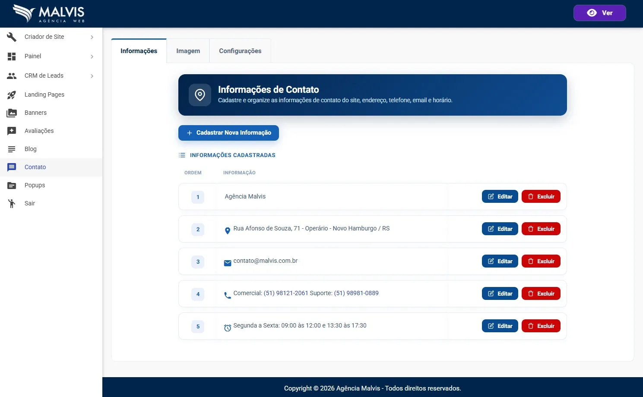The image size is (643, 397).
Task: Click the Avaliações star icon
Action: 12,131
